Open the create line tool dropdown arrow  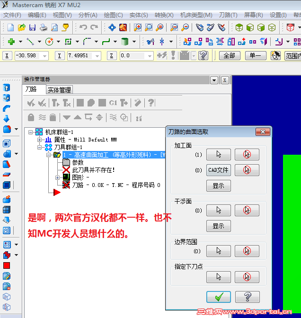pyautogui.click(x=40, y=42)
